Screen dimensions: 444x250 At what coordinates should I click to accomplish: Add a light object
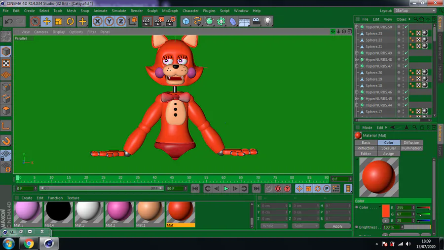[268, 21]
